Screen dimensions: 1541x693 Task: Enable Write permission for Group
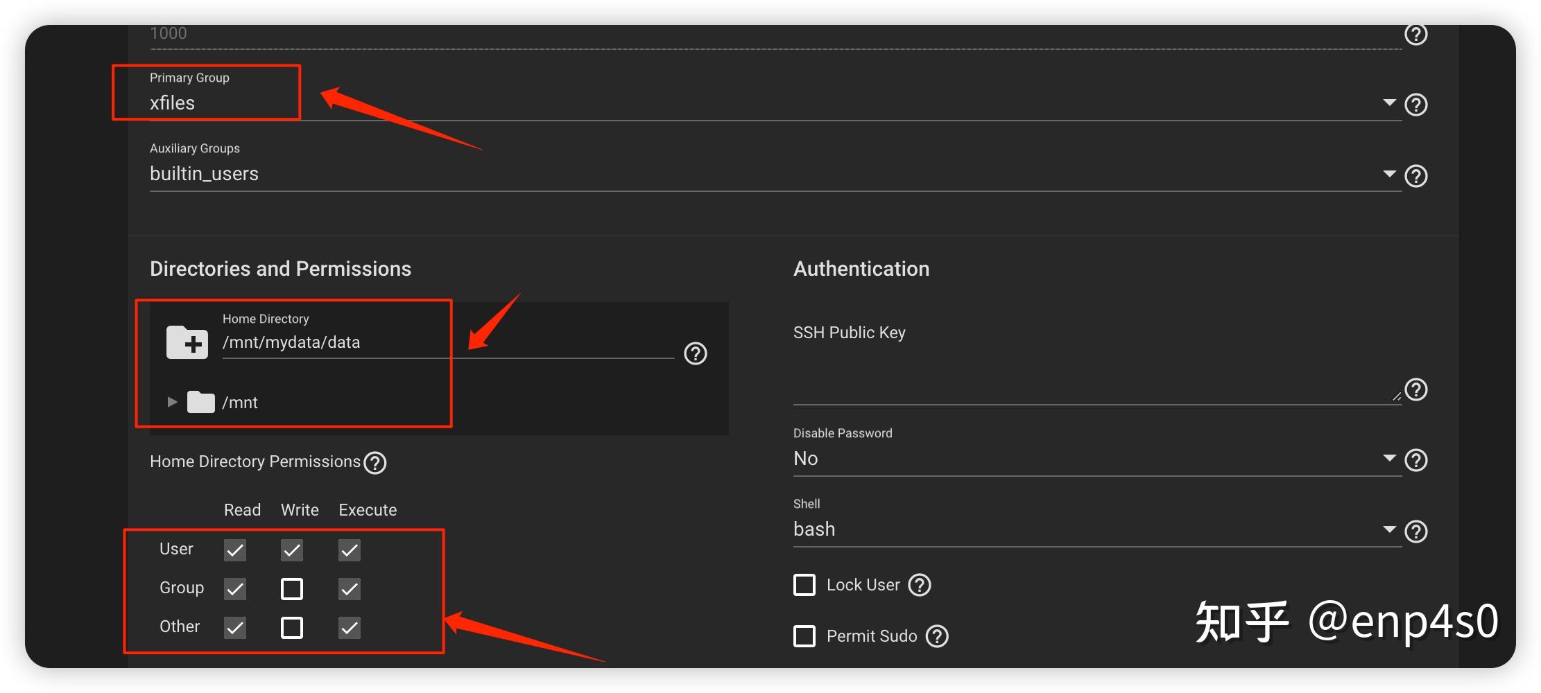click(292, 589)
